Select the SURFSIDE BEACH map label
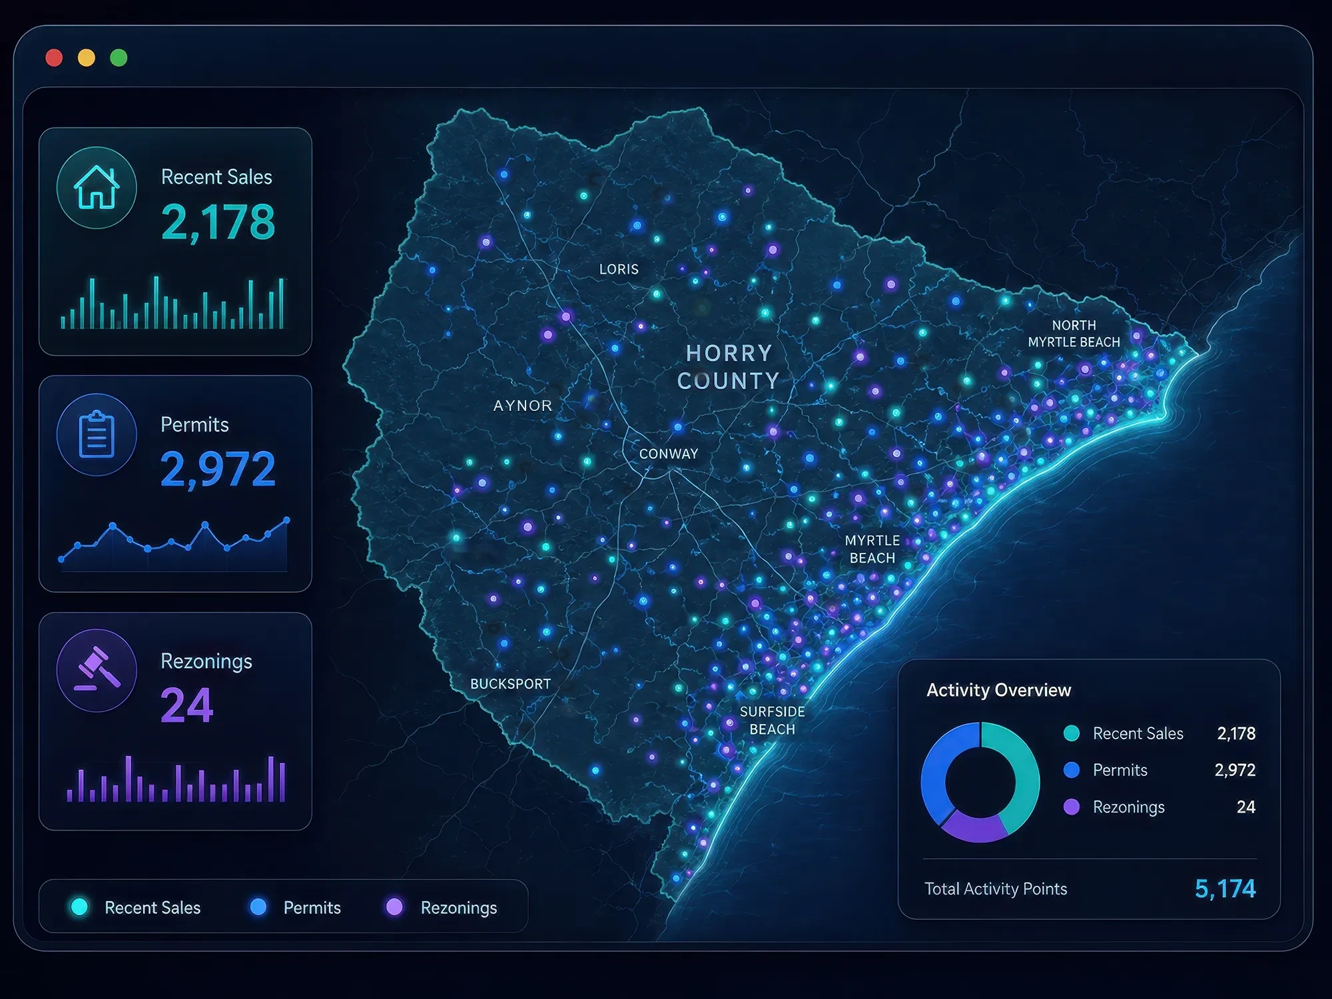 [773, 721]
